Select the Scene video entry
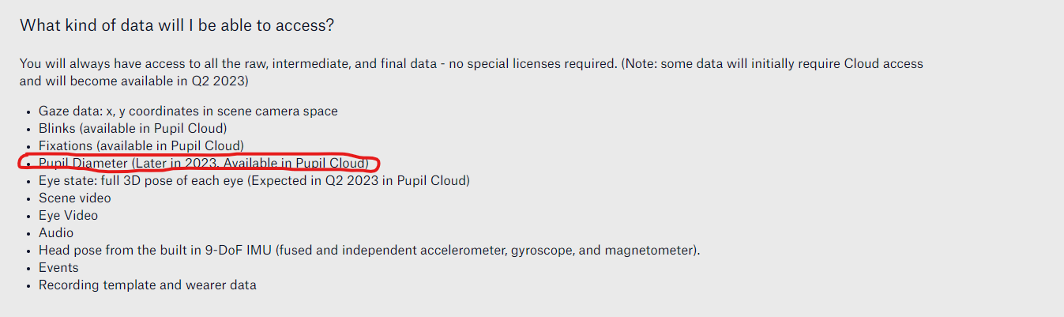The width and height of the screenshot is (1064, 317). [75, 198]
